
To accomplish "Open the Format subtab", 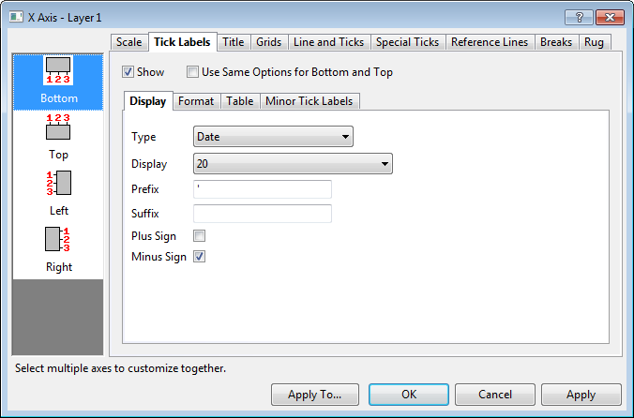I will click(x=196, y=101).
